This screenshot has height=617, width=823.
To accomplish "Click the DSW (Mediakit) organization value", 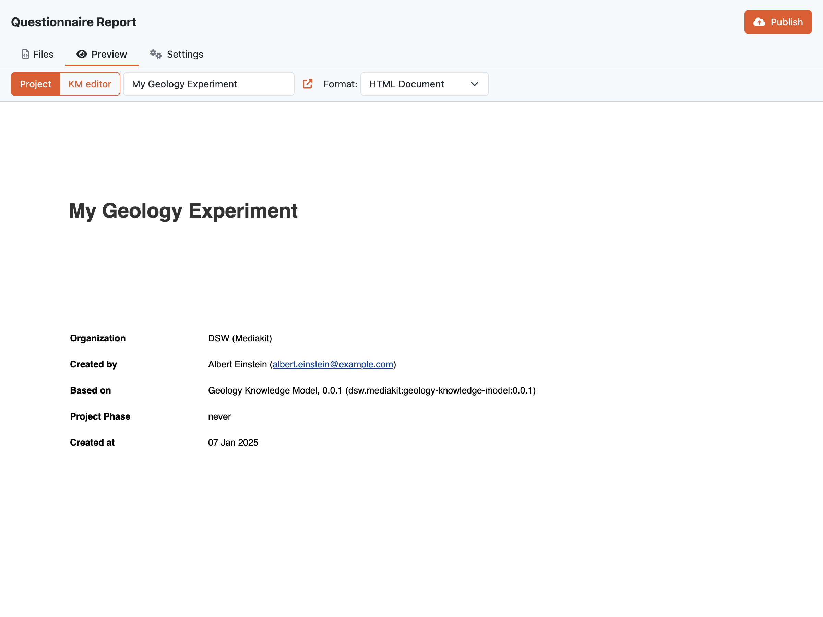I will [x=240, y=338].
